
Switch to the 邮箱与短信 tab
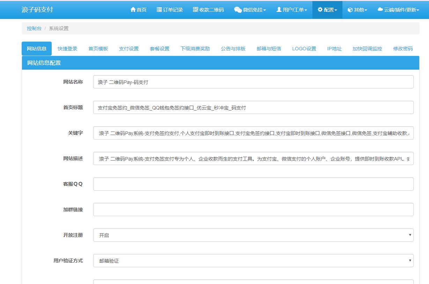(269, 49)
